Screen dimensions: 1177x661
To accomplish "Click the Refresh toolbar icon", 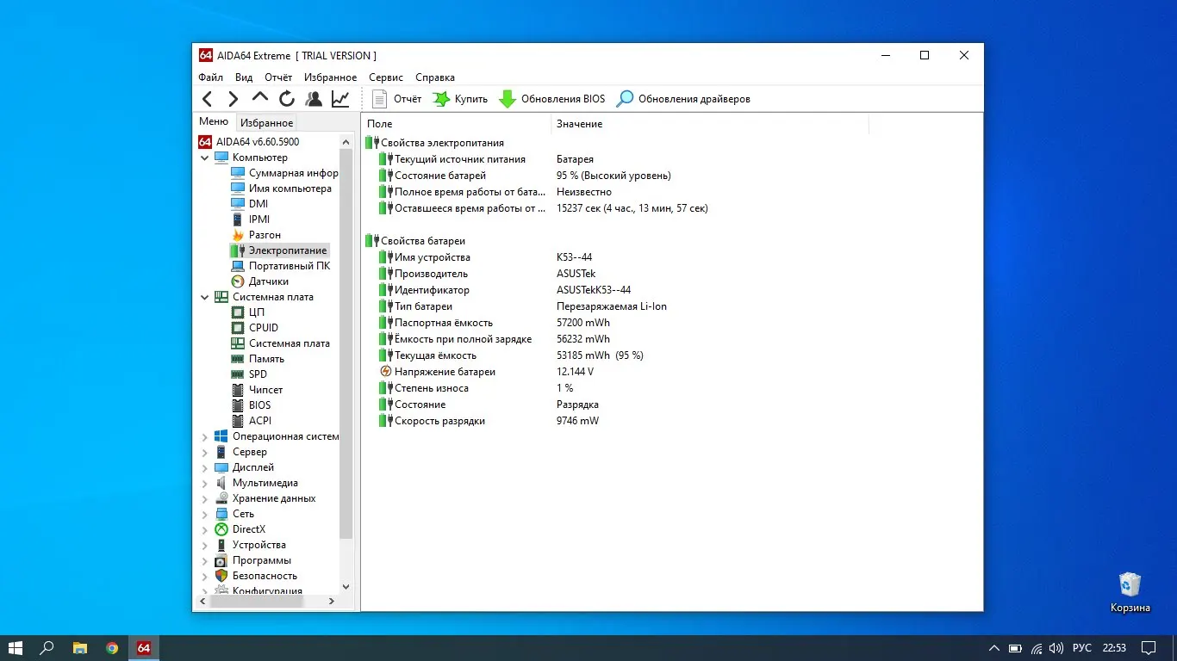I will click(286, 99).
